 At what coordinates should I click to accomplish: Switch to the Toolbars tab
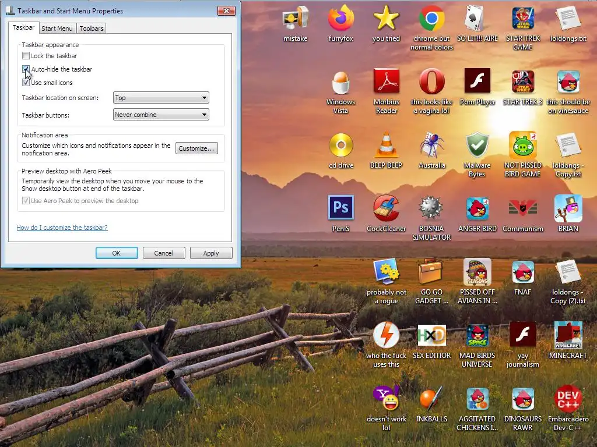point(92,29)
